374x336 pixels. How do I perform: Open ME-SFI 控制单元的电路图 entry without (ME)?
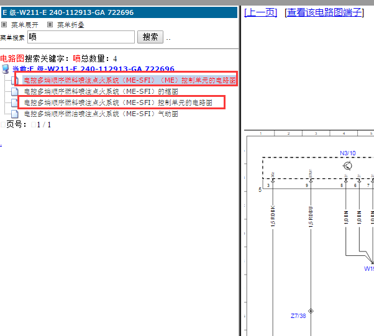(118, 102)
